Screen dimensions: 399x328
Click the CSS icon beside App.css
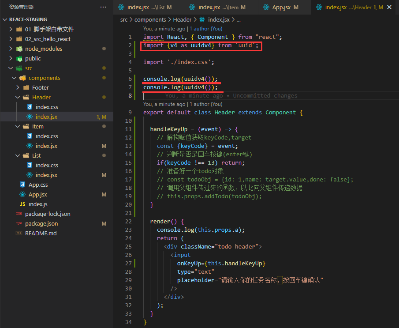pos(22,185)
